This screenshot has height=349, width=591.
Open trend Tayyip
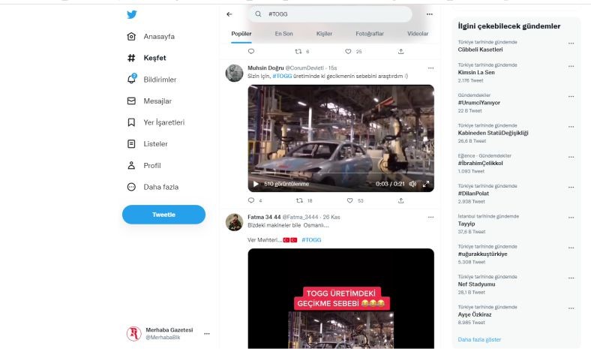[x=466, y=224]
